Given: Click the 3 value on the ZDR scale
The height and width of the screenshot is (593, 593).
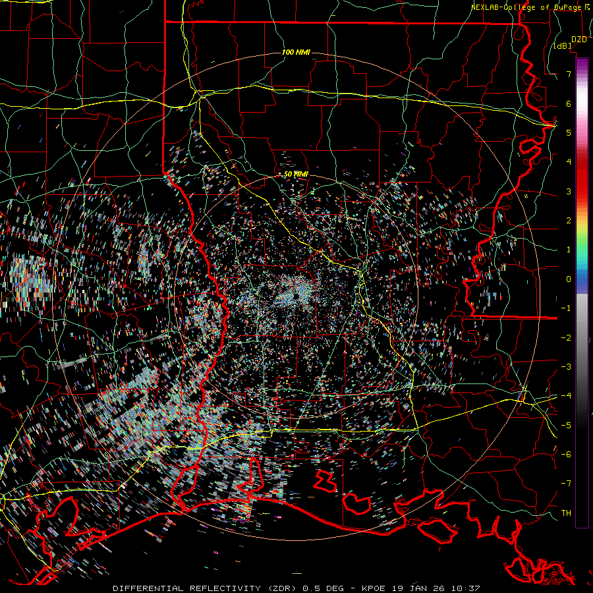Looking at the screenshot, I should (x=569, y=191).
